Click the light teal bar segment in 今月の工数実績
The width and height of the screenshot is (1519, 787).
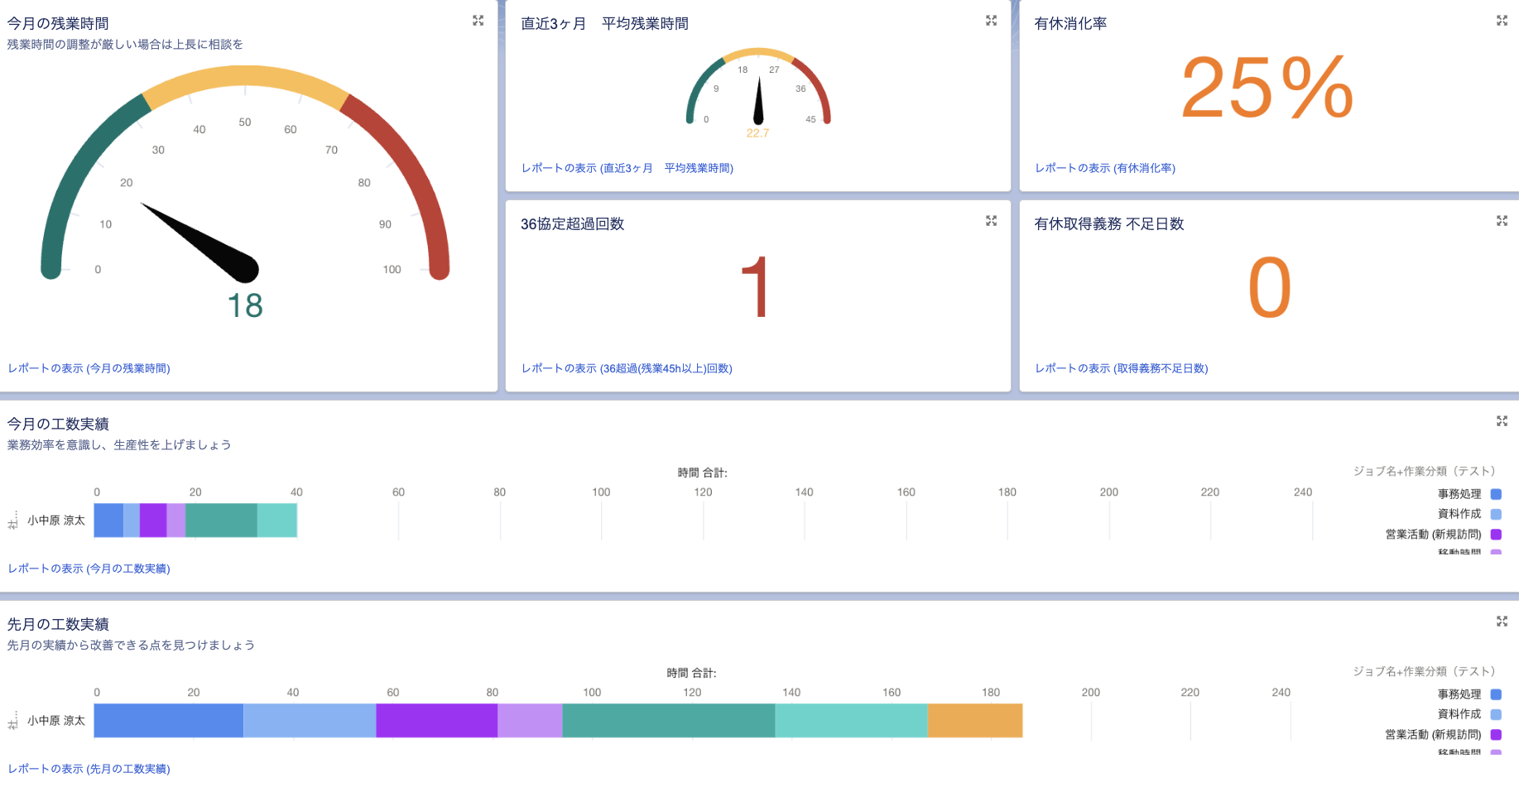[x=277, y=521]
